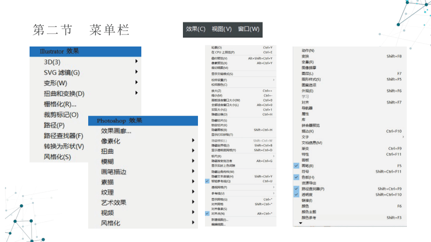Open the 视图(V) menu in the menu bar
Screen dimensions: 431x242
coord(222,29)
